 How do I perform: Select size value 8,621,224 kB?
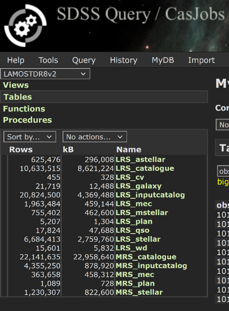click(x=96, y=168)
